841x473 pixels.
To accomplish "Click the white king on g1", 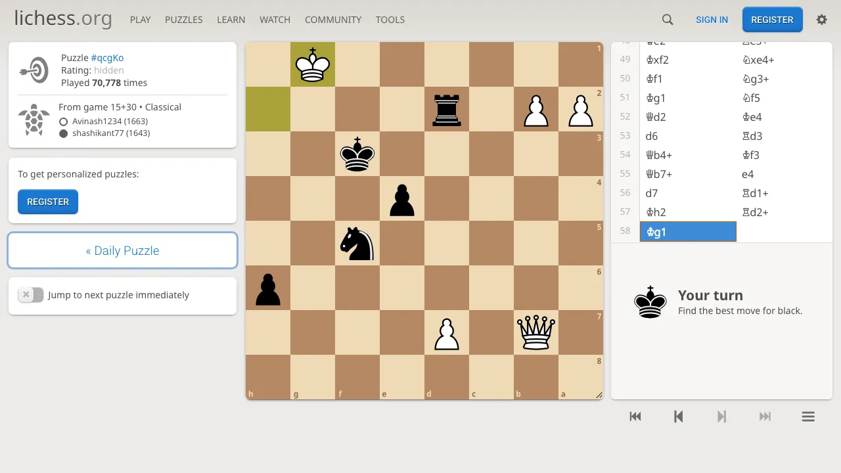I will pyautogui.click(x=313, y=64).
